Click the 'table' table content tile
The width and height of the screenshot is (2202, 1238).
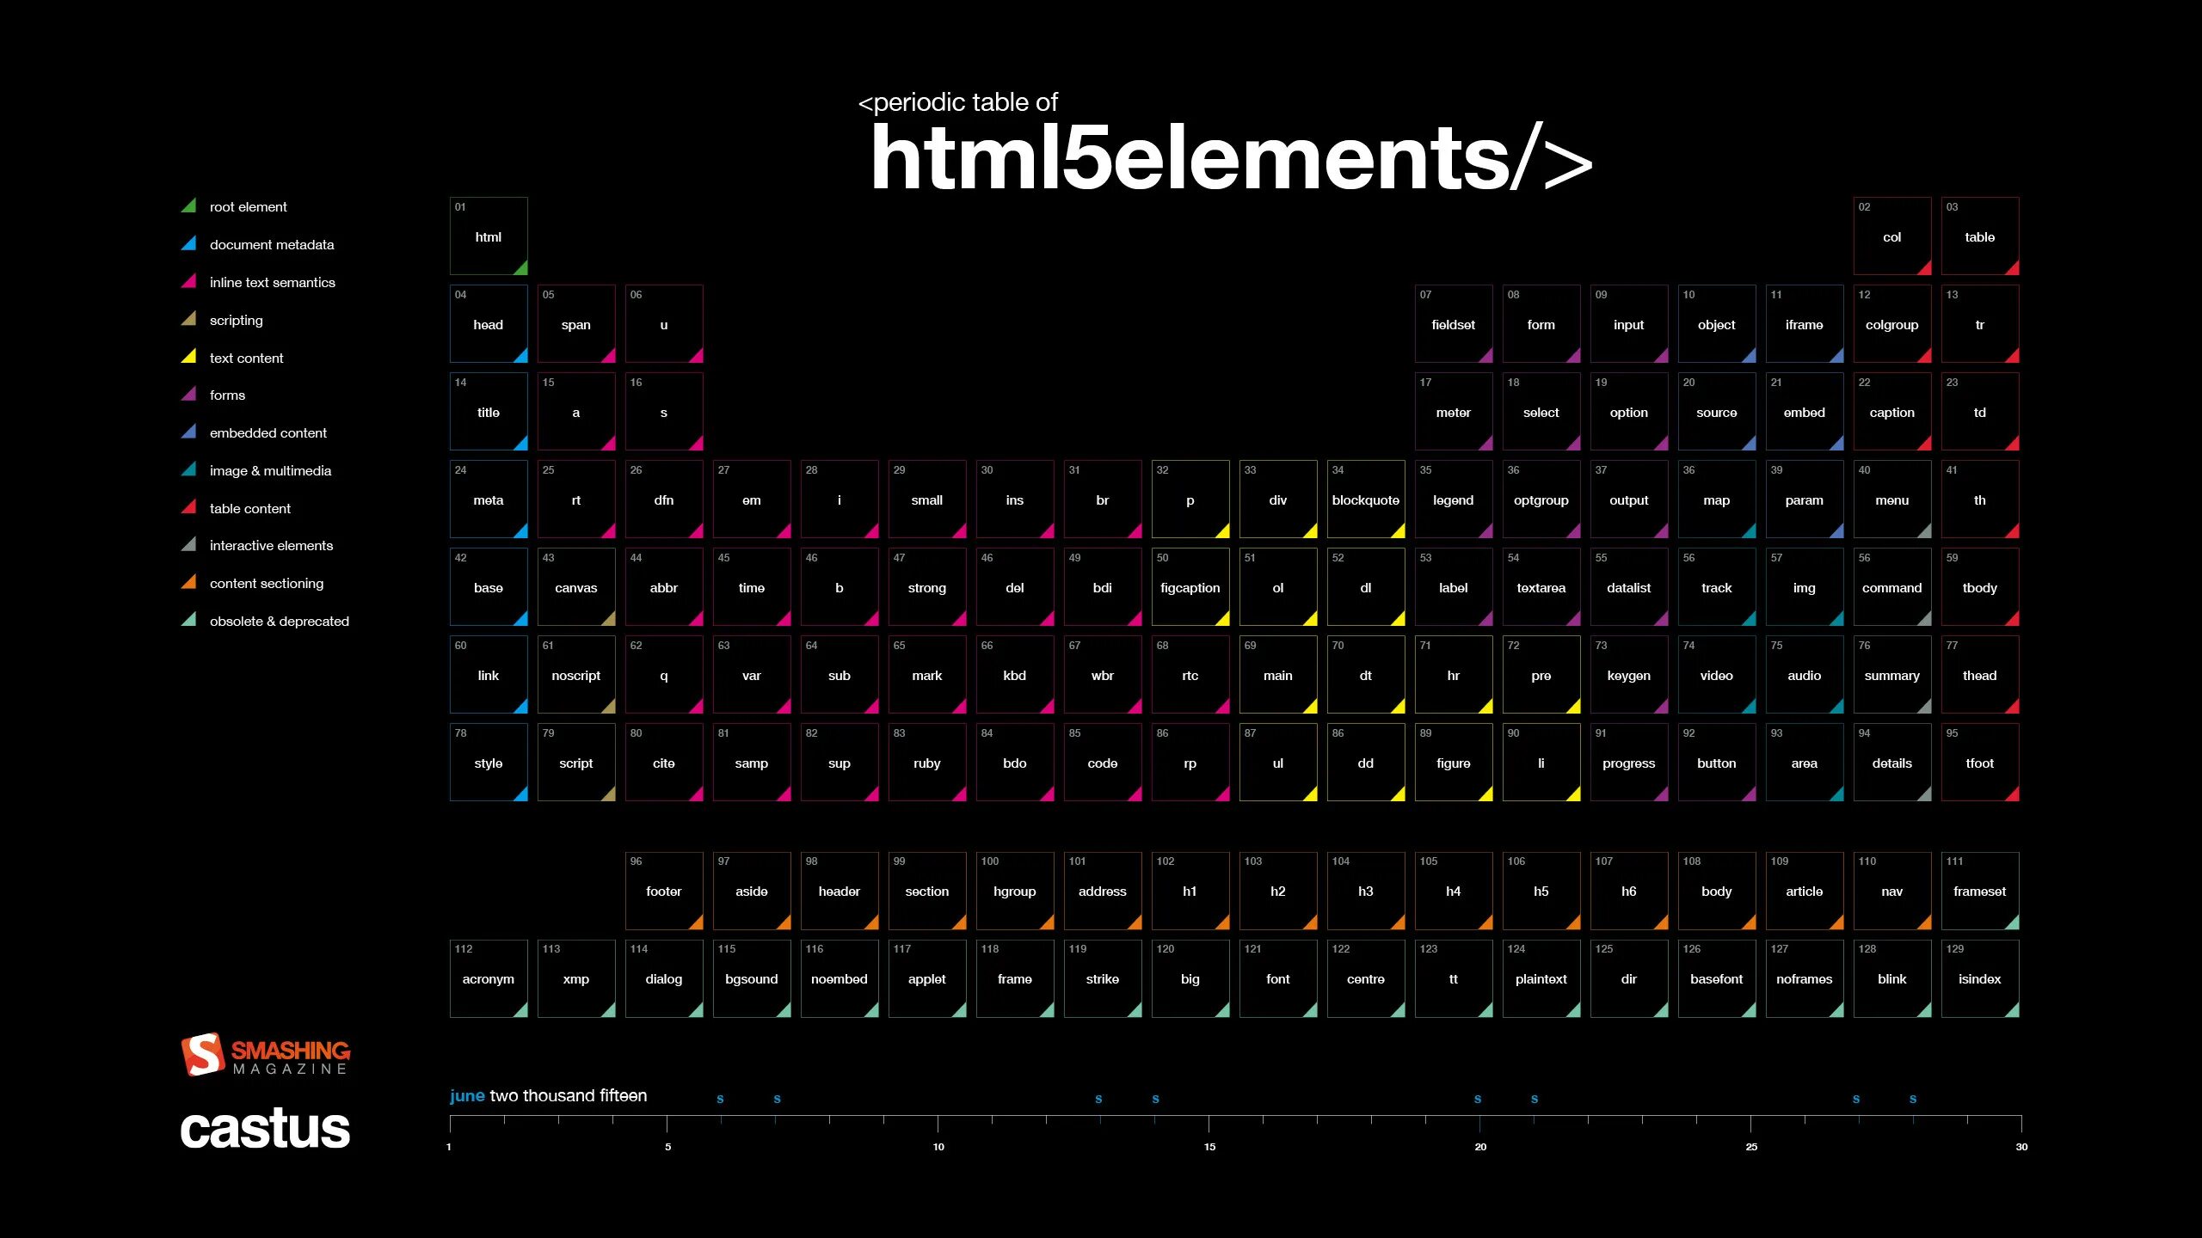tap(1980, 235)
